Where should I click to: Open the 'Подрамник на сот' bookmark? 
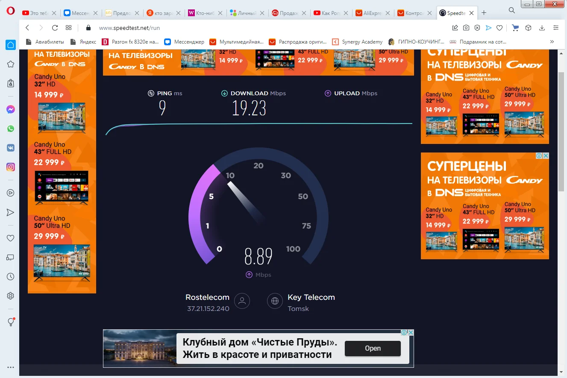[478, 42]
